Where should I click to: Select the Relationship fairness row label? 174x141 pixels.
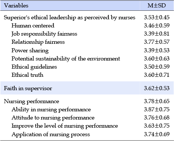pos(38,42)
